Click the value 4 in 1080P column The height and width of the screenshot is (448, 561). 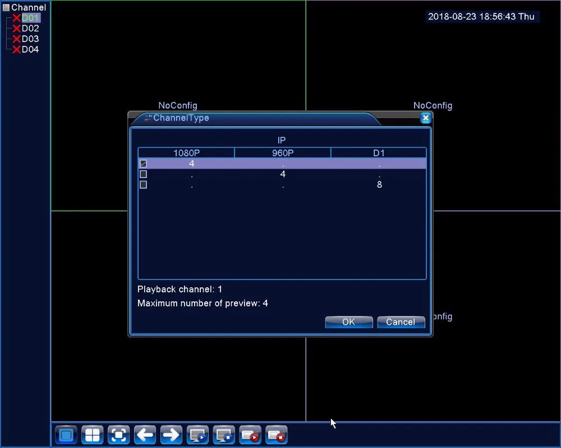pos(192,164)
